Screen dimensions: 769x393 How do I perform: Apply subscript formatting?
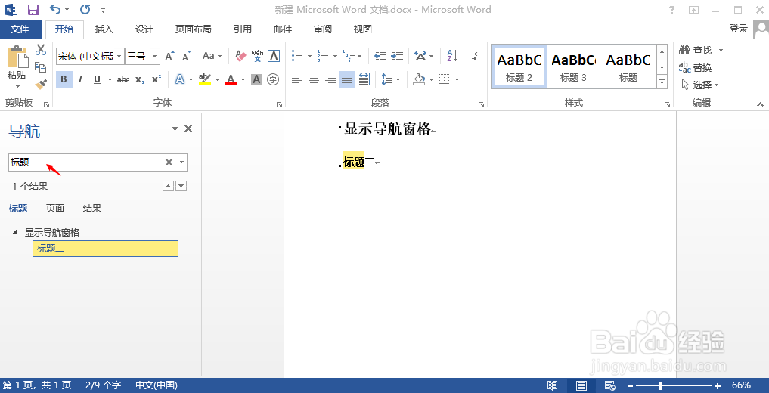tap(140, 79)
